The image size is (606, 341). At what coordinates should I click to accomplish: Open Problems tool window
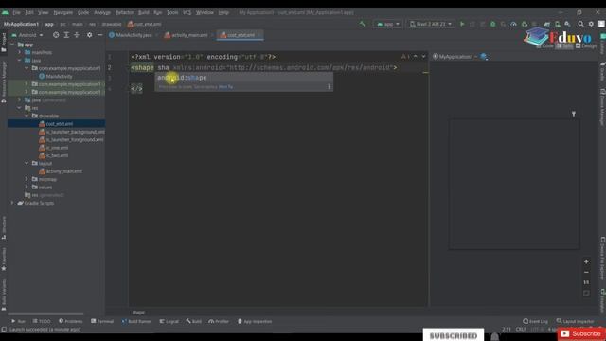coord(71,321)
